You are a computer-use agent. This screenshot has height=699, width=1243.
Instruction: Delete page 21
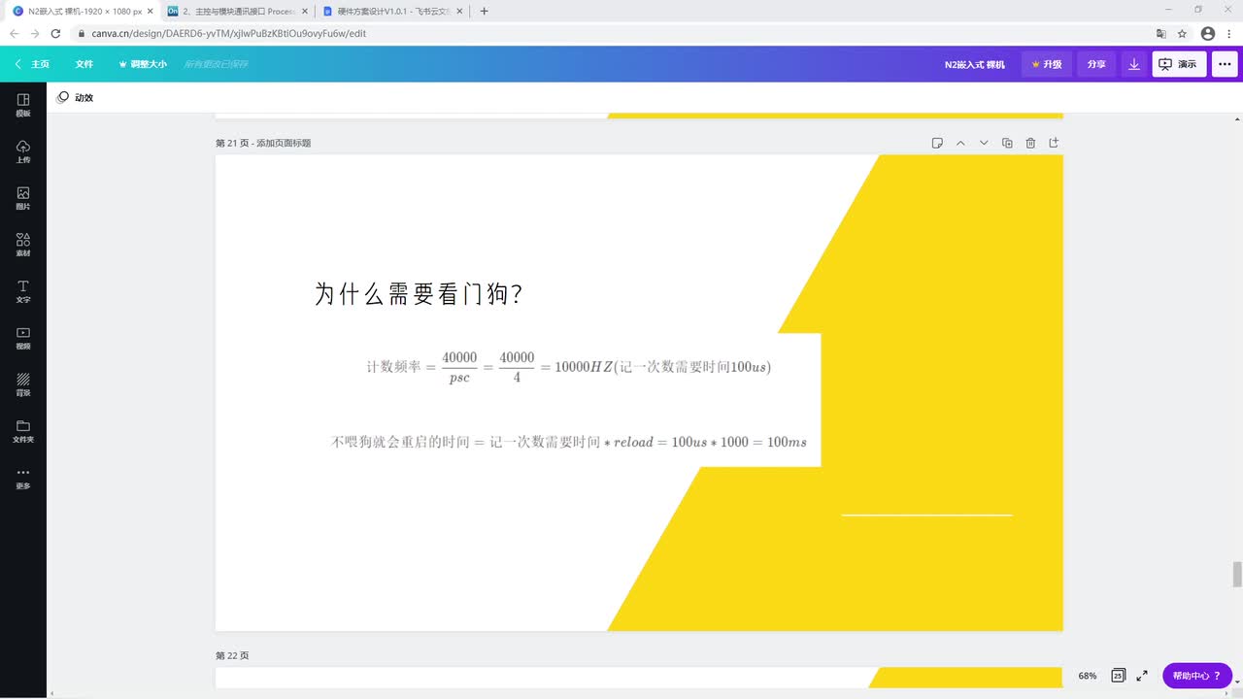(x=1030, y=143)
